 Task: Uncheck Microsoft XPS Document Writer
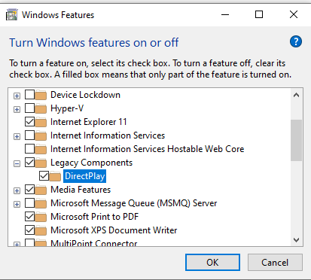[x=29, y=230]
